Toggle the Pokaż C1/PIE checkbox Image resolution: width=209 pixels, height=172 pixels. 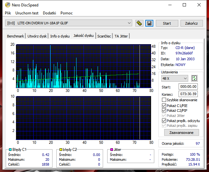coord(164,106)
